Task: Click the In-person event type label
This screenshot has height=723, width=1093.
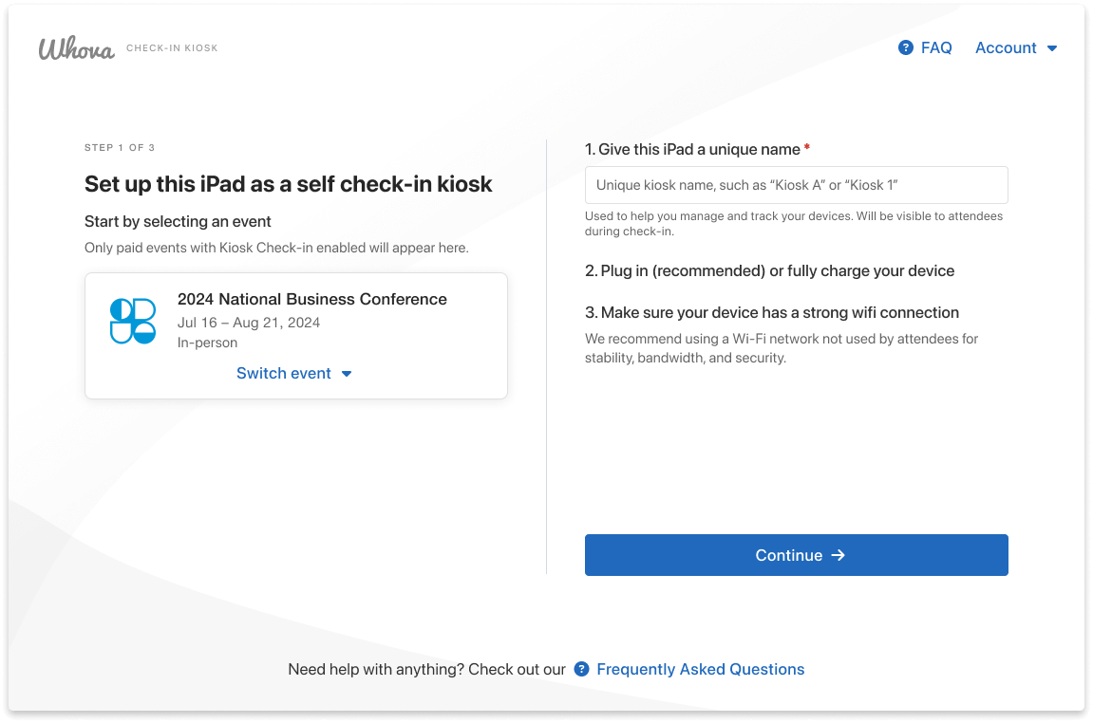Action: point(207,343)
